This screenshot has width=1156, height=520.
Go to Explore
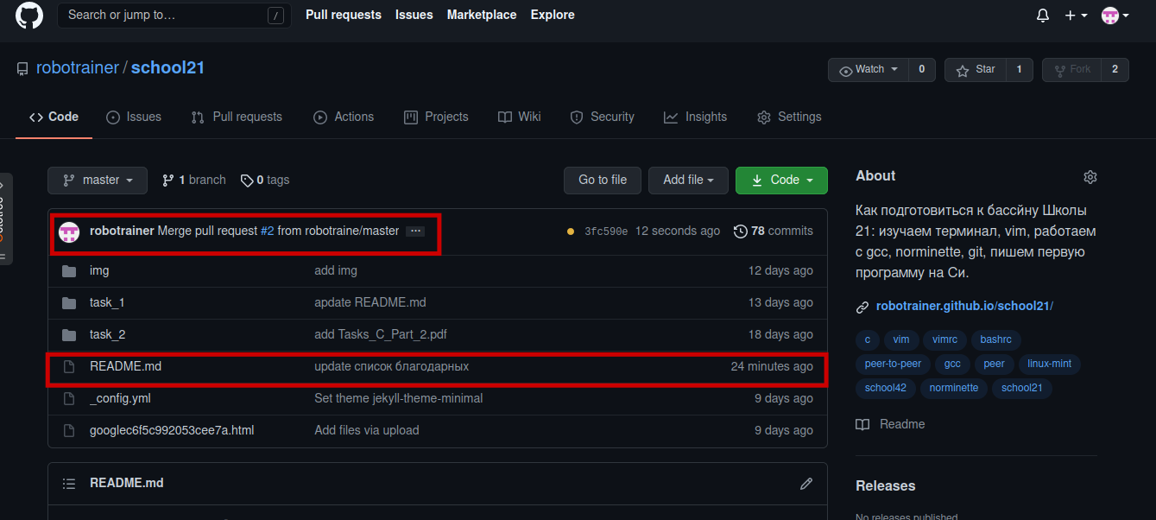[553, 15]
